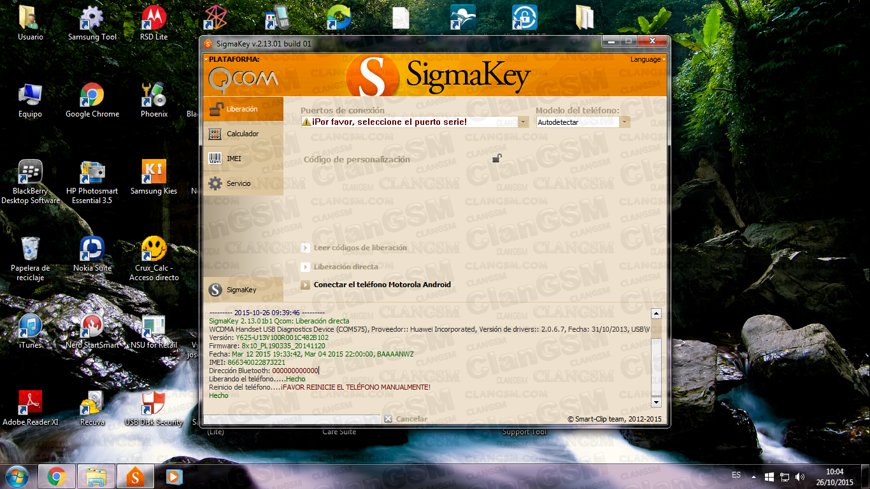Click the 'Liberando el teléfono.....Hecho' log line
The width and height of the screenshot is (870, 489).
tap(257, 379)
